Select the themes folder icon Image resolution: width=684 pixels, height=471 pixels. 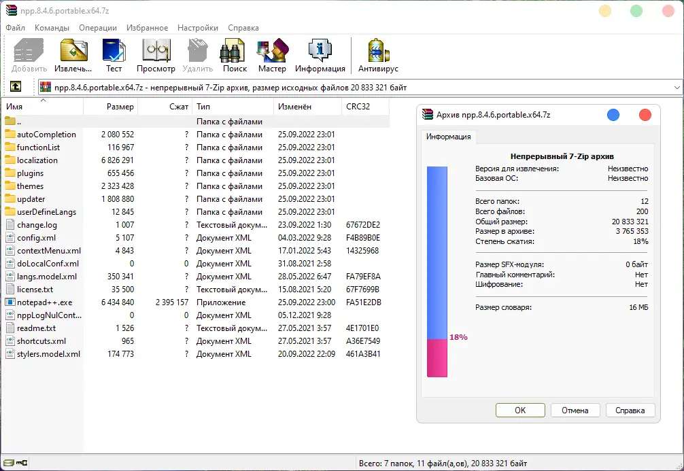10,186
